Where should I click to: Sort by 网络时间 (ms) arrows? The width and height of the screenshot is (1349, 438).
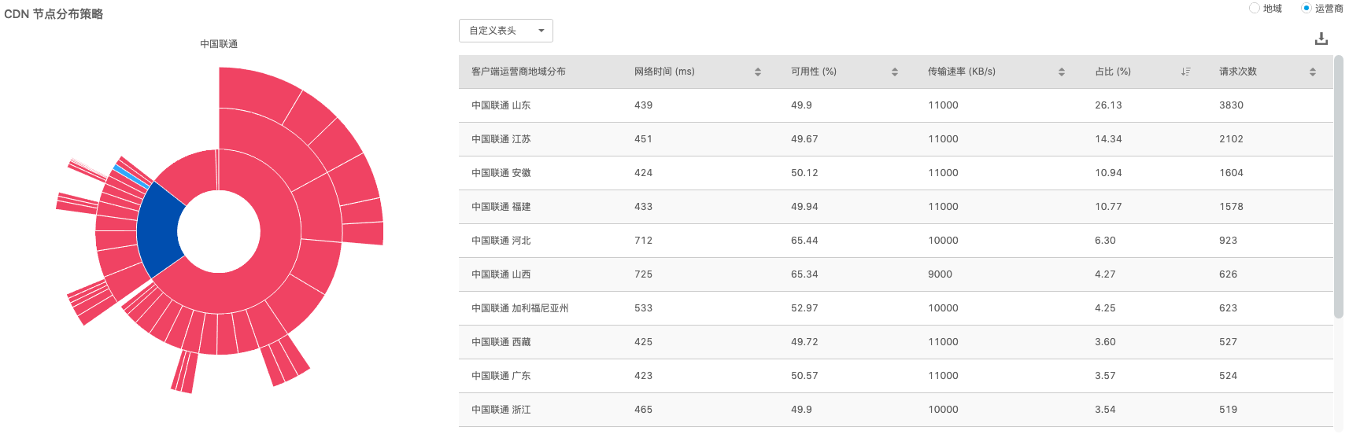click(757, 72)
